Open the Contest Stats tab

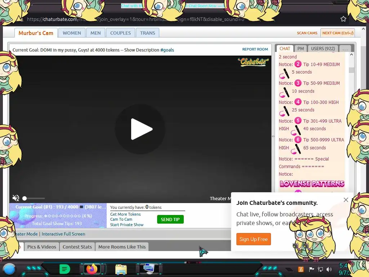[77, 247]
